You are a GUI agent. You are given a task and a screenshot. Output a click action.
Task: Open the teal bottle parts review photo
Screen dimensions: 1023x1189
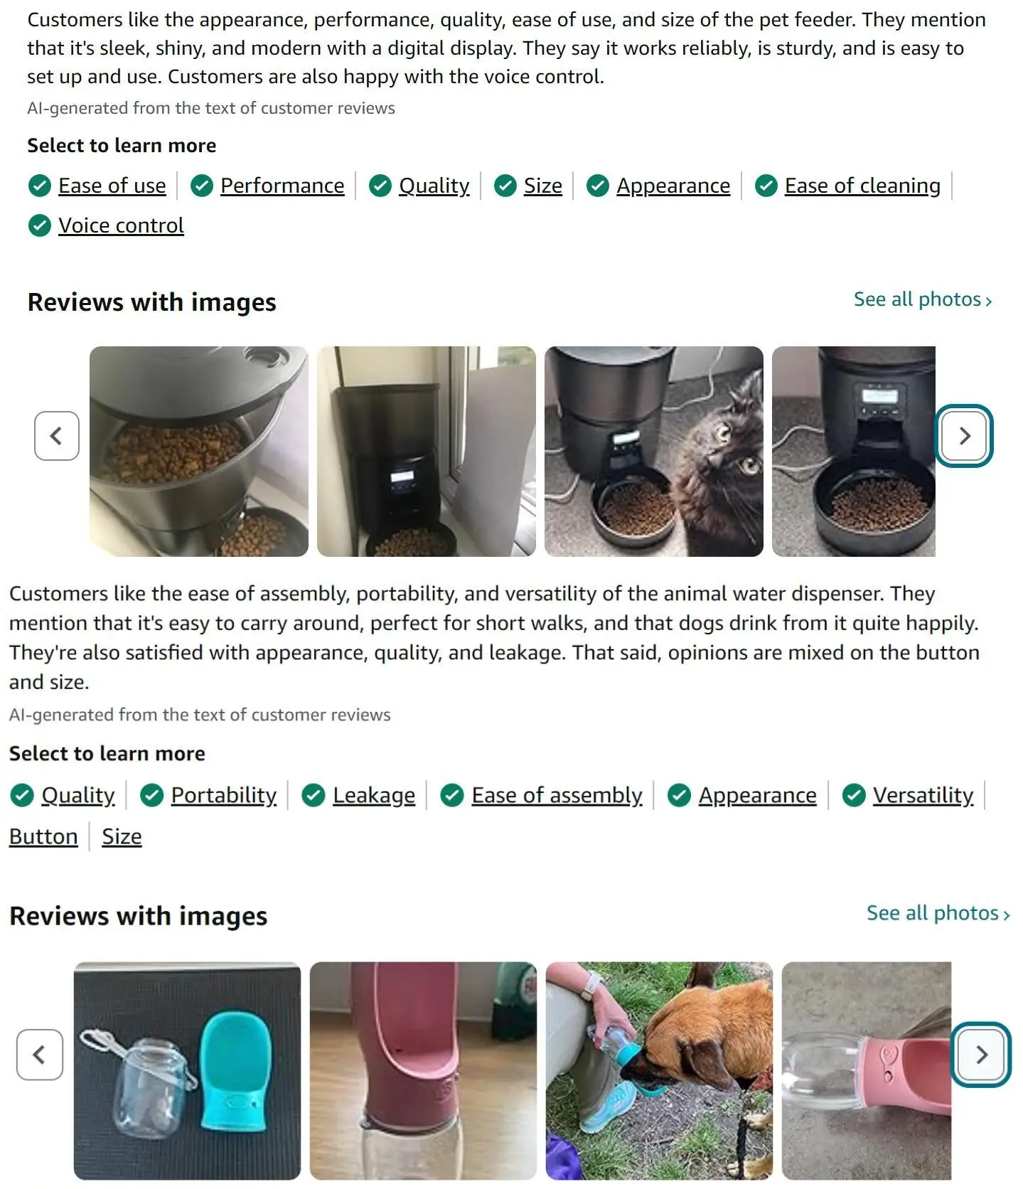click(187, 1071)
